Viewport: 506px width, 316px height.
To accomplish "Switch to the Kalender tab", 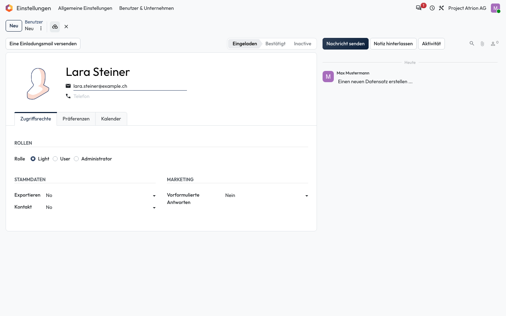I will pyautogui.click(x=111, y=119).
